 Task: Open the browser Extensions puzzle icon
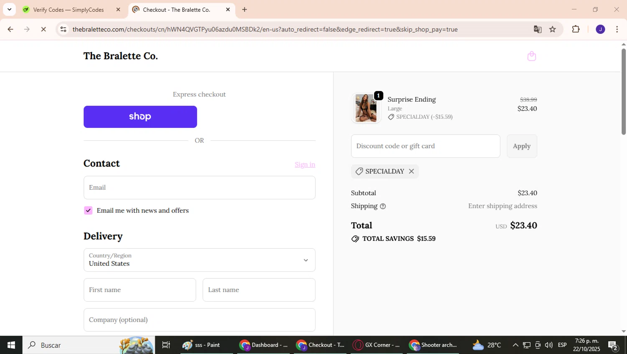coord(576,29)
